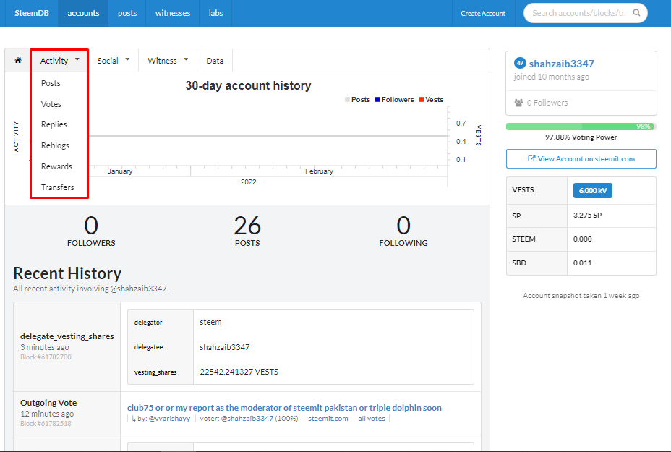Click the 22542.241327 VESTS value
This screenshot has height=452, width=671.
click(239, 372)
